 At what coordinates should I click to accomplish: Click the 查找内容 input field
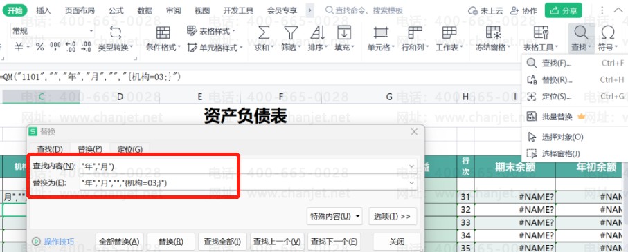tap(248, 166)
